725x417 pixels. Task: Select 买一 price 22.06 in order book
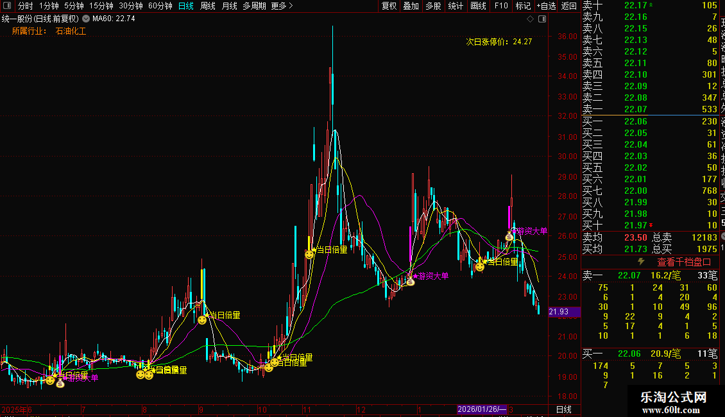coord(636,121)
